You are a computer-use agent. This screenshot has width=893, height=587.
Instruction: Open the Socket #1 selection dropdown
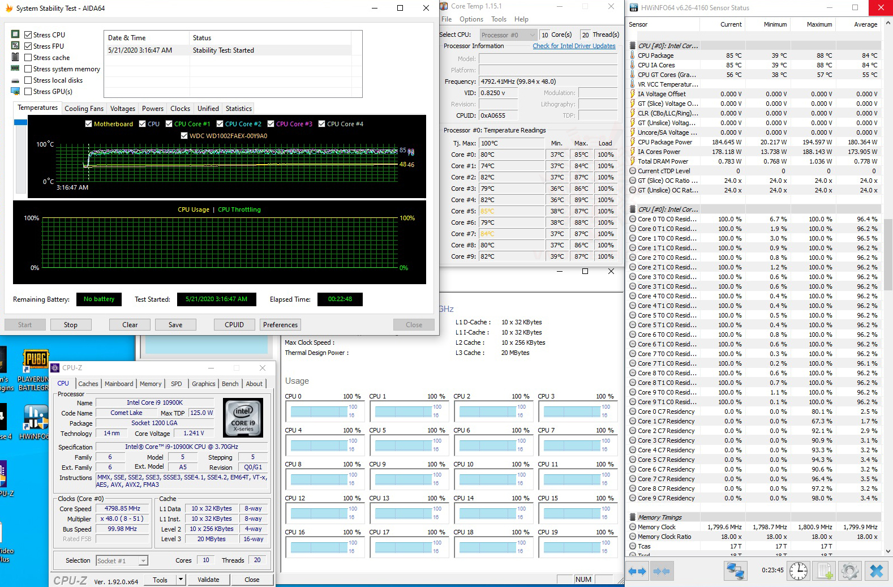pyautogui.click(x=122, y=561)
